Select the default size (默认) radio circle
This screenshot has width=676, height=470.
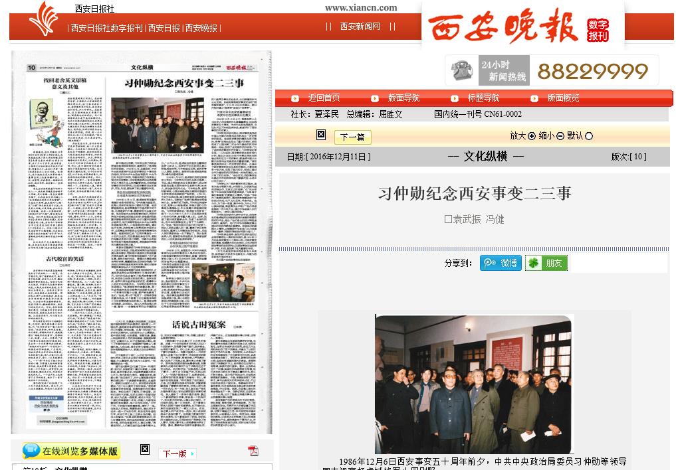point(588,136)
